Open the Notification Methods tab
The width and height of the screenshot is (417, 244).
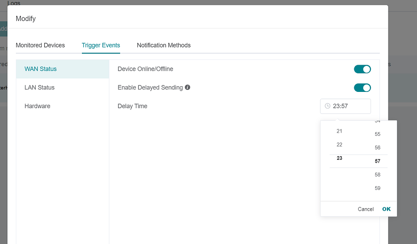(164, 45)
